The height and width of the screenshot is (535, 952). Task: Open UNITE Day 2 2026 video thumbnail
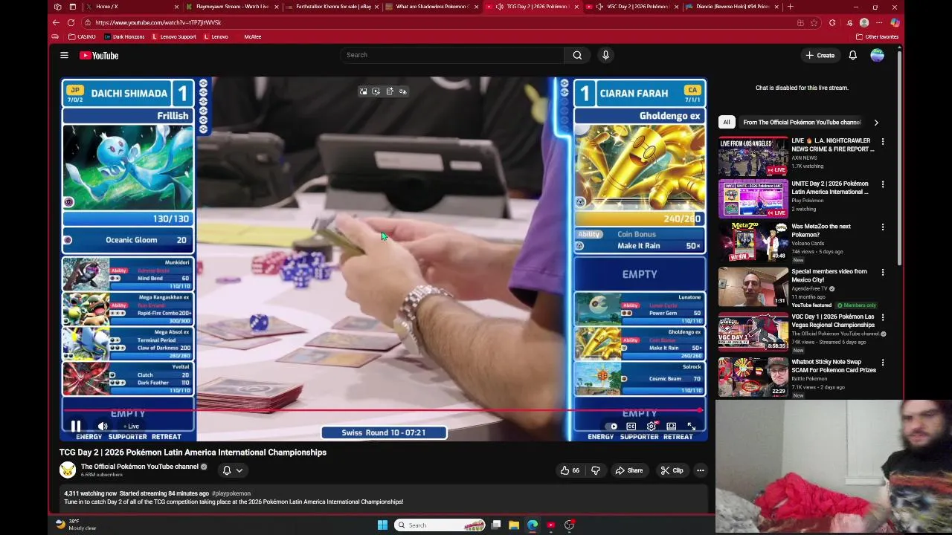753,199
